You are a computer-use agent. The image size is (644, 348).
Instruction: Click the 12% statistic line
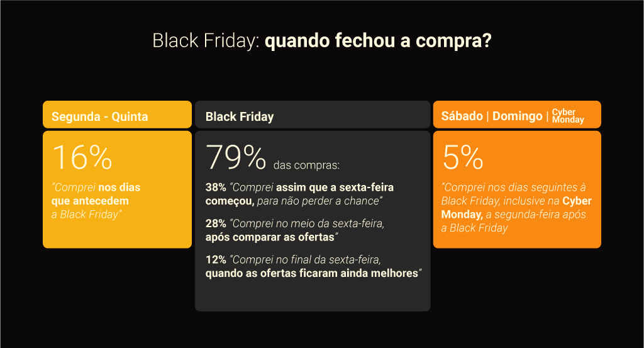coord(313,266)
